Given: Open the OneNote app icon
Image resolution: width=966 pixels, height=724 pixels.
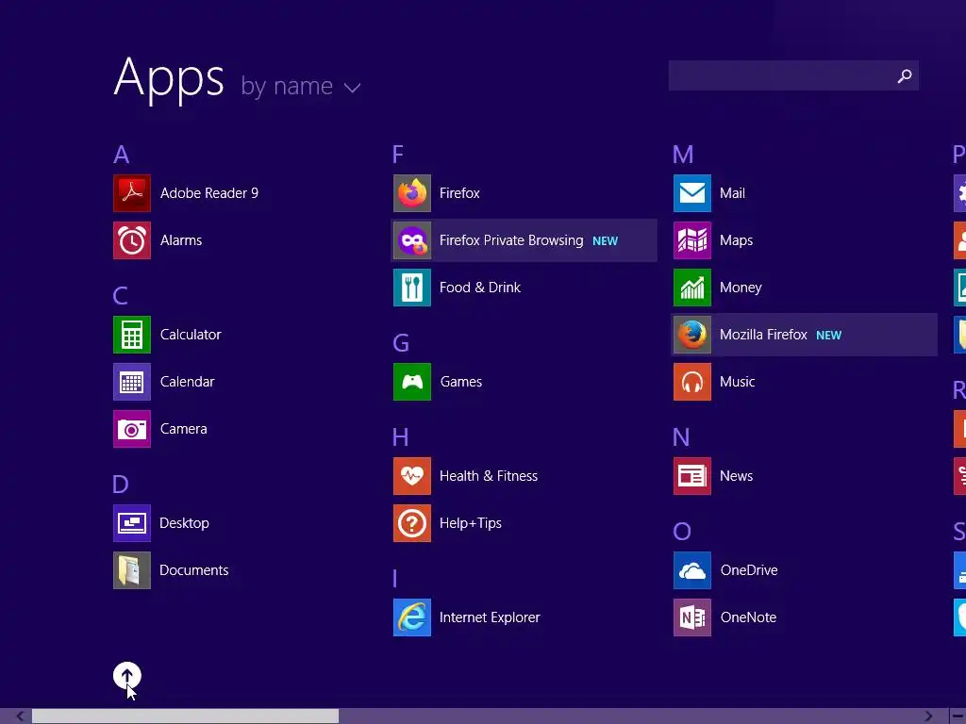Looking at the screenshot, I should point(692,617).
